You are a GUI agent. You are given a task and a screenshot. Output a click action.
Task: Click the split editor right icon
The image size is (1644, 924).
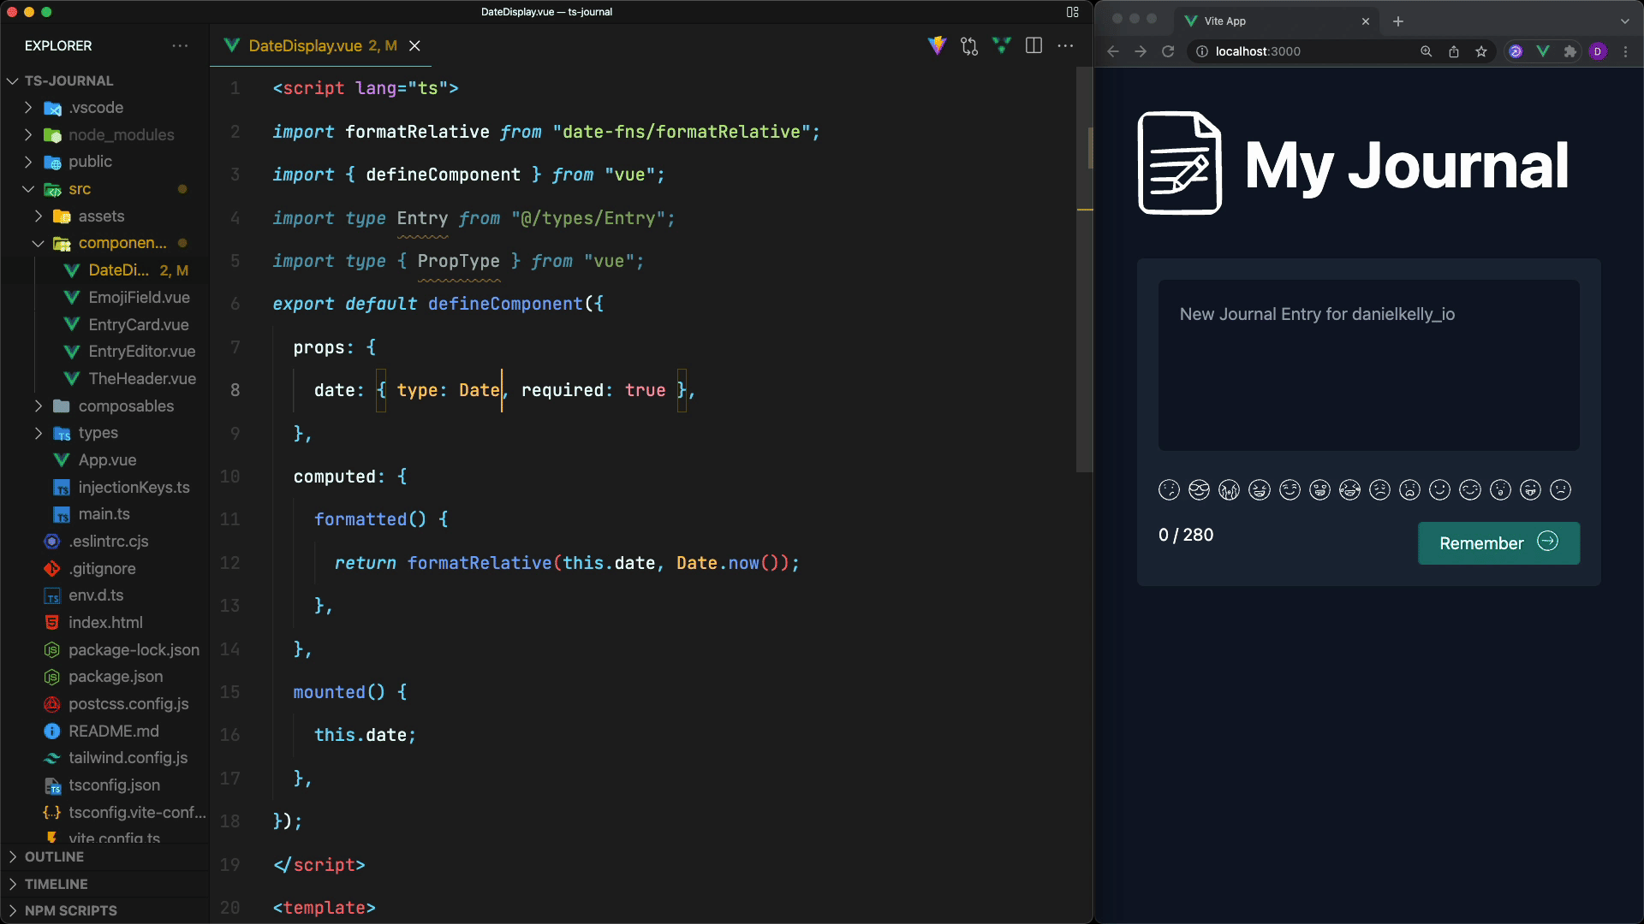coord(1033,45)
